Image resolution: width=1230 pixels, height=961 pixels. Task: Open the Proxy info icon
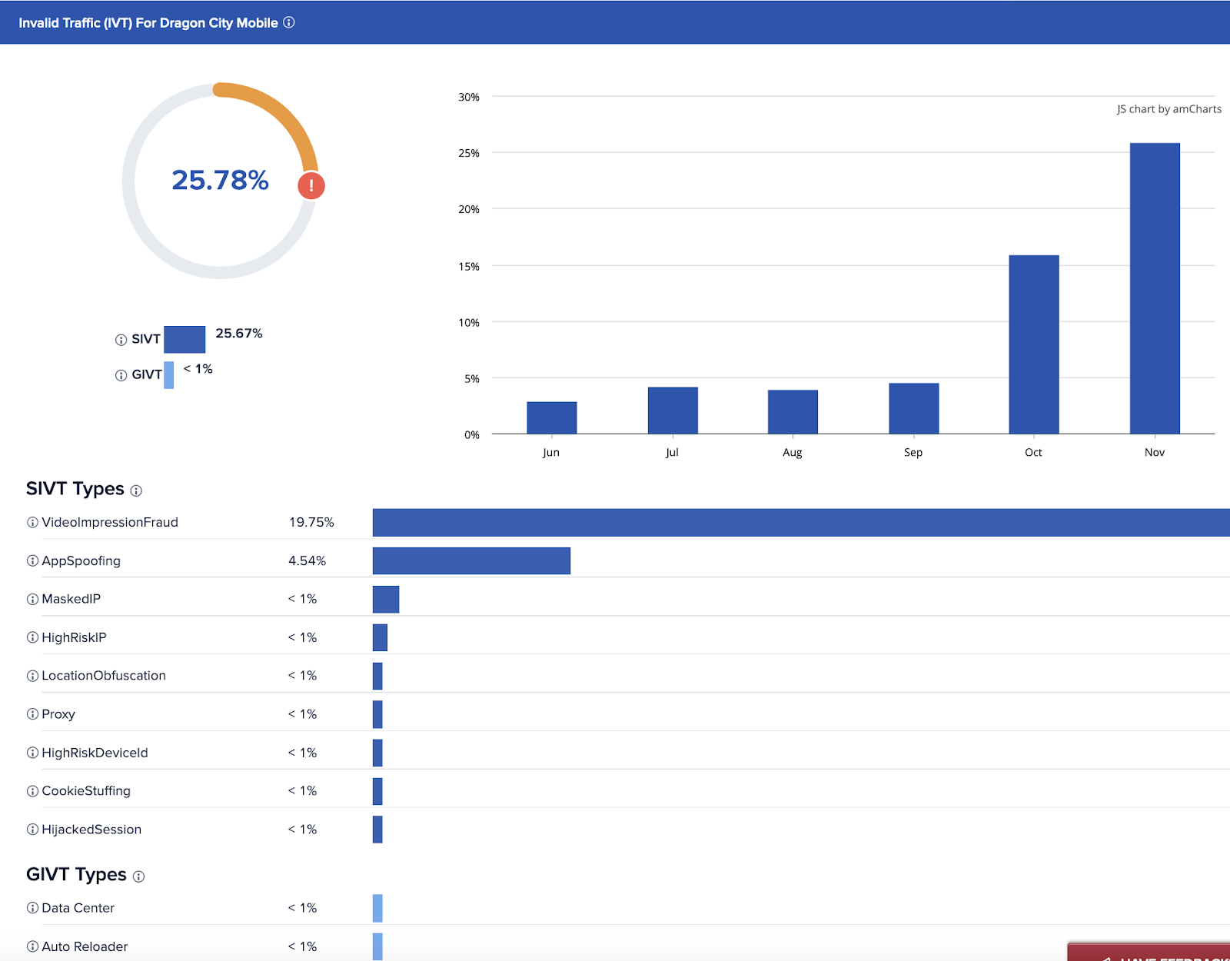tap(32, 714)
